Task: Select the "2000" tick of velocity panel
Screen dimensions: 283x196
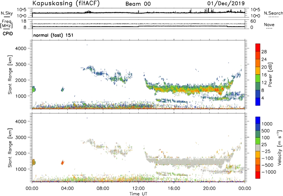Action: pos(21,153)
